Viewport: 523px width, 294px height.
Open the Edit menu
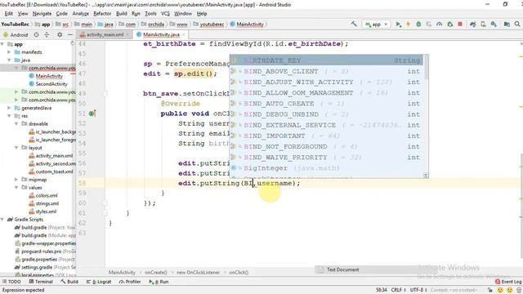[x=9, y=14]
